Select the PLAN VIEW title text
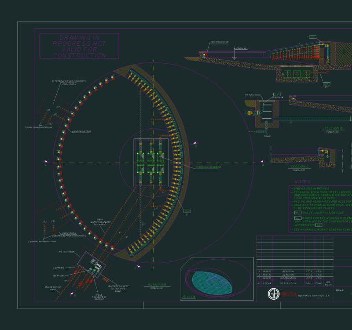The height and width of the screenshot is (330, 352). click(x=157, y=284)
